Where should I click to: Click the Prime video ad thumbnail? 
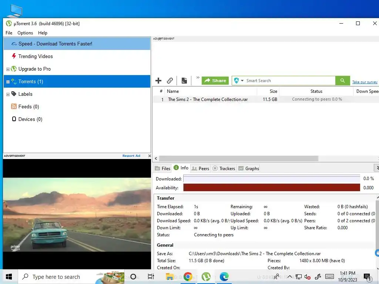pos(77,214)
